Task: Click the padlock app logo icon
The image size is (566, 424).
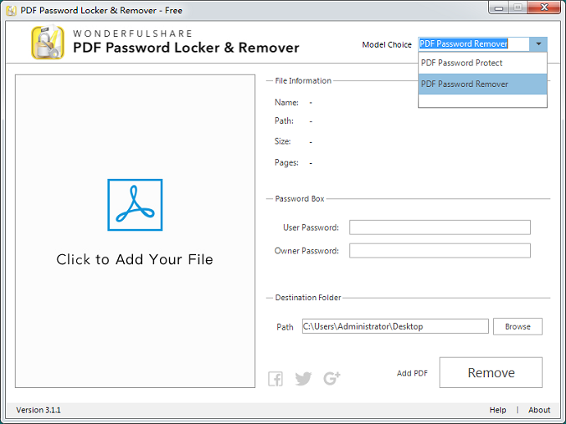Action: point(48,43)
